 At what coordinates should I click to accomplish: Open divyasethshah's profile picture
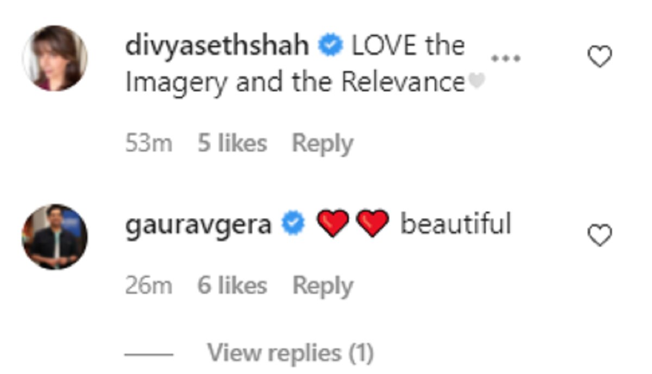[x=55, y=58]
